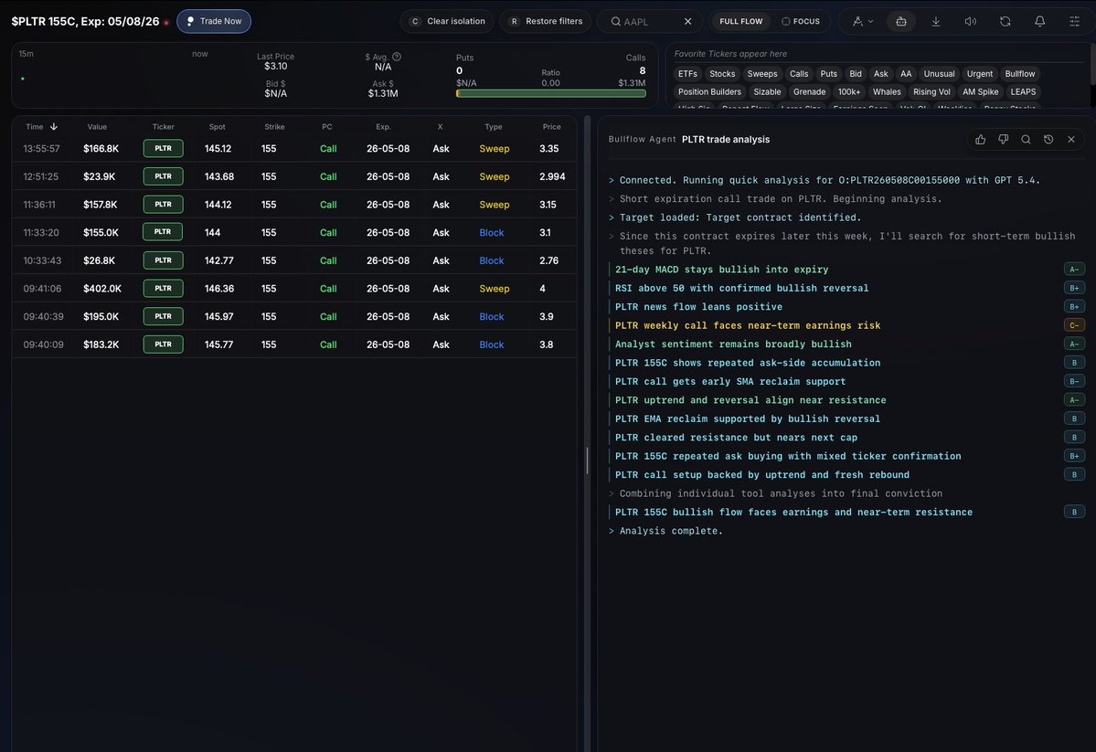The height and width of the screenshot is (752, 1096).
Task: Click the Restore filters button
Action: (545, 22)
